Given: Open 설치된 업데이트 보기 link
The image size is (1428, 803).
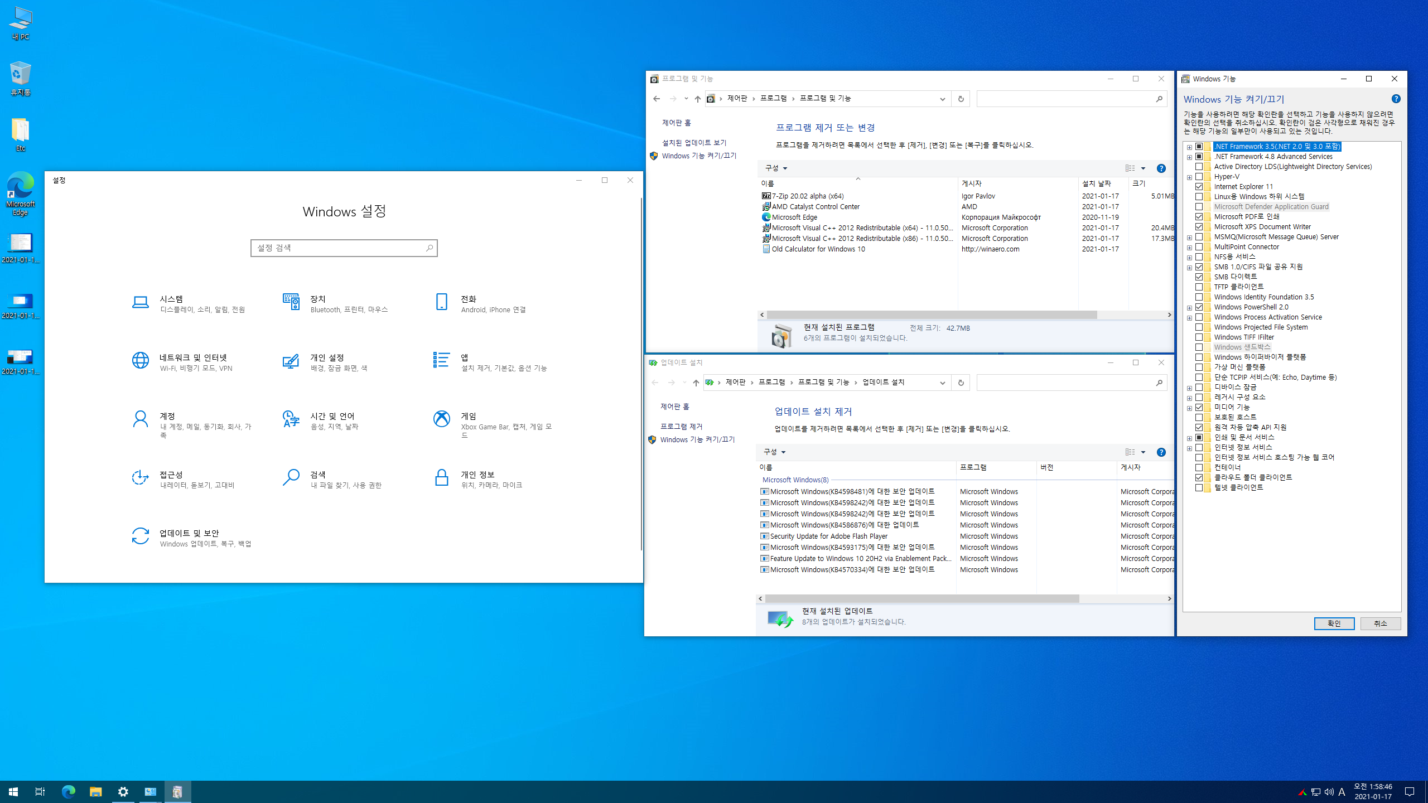Looking at the screenshot, I should pos(694,143).
